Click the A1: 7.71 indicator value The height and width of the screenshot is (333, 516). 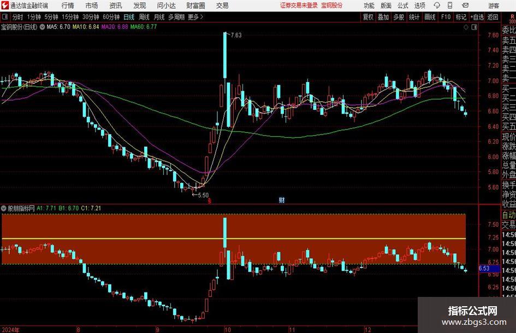point(46,208)
